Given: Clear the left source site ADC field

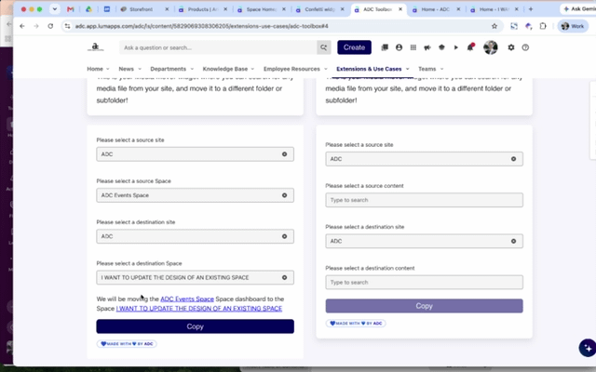Looking at the screenshot, I should (x=284, y=154).
